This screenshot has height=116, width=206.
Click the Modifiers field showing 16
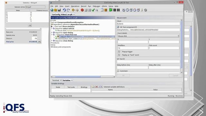coord(133,48)
